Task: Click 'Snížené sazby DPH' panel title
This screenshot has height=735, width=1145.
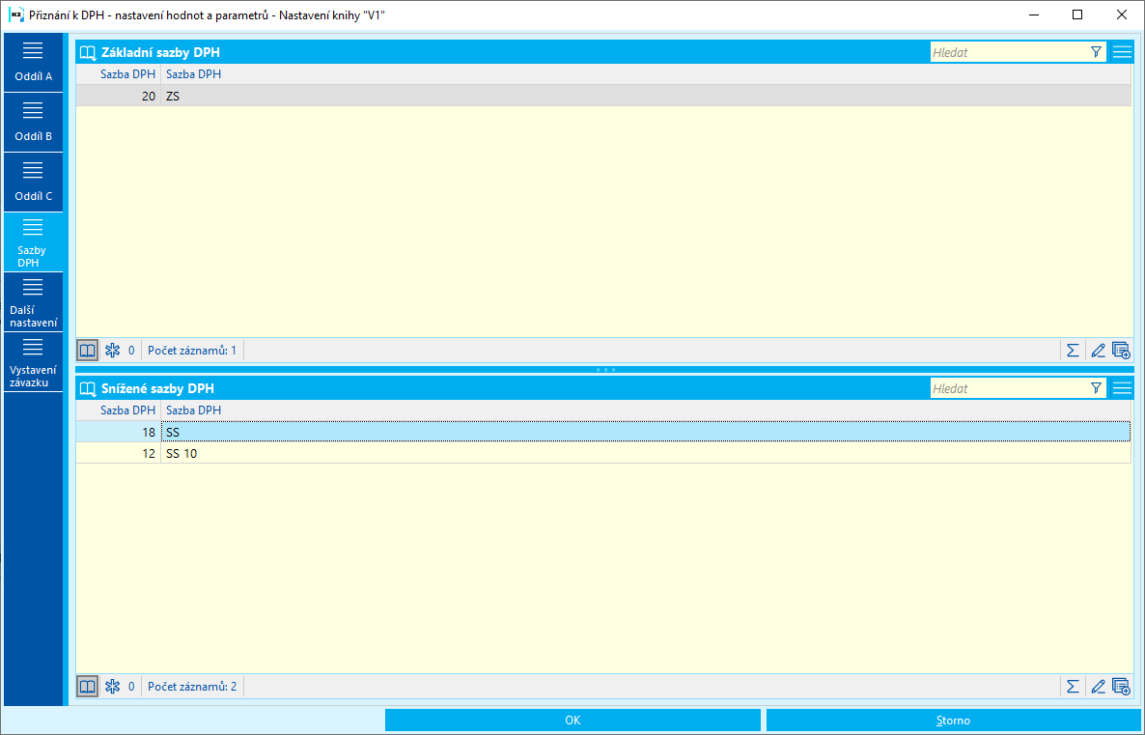Action: 157,388
